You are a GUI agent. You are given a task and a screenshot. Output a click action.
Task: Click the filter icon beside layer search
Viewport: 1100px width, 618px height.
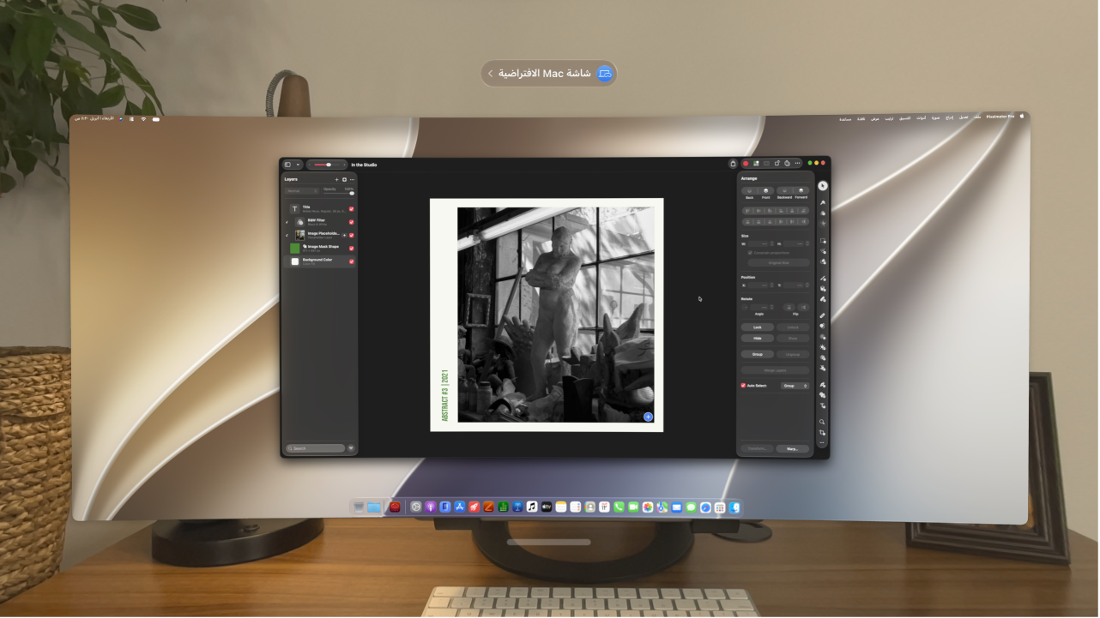[351, 447]
